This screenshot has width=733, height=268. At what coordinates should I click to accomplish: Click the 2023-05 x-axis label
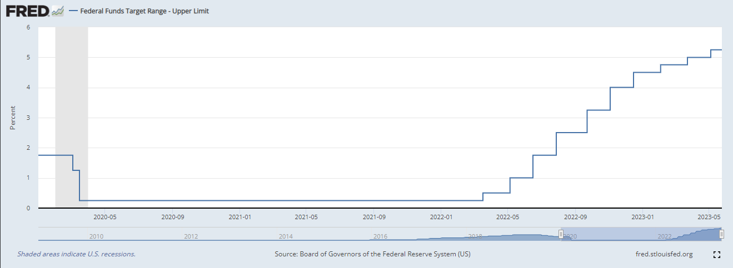tap(709, 217)
